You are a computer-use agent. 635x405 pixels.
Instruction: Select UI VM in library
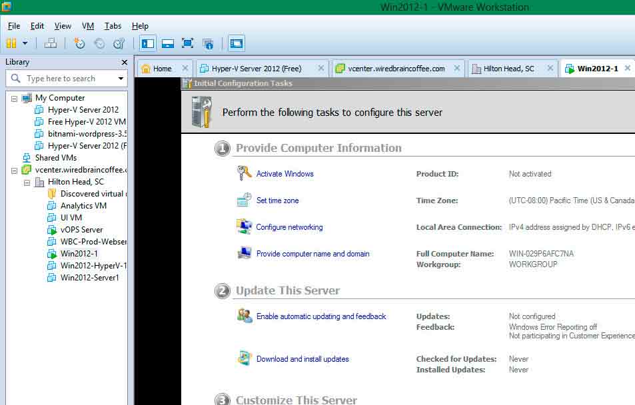point(71,217)
